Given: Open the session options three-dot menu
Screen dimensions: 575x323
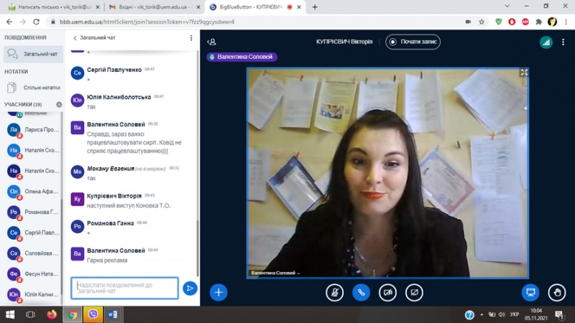Looking at the screenshot, I should pos(564,42).
